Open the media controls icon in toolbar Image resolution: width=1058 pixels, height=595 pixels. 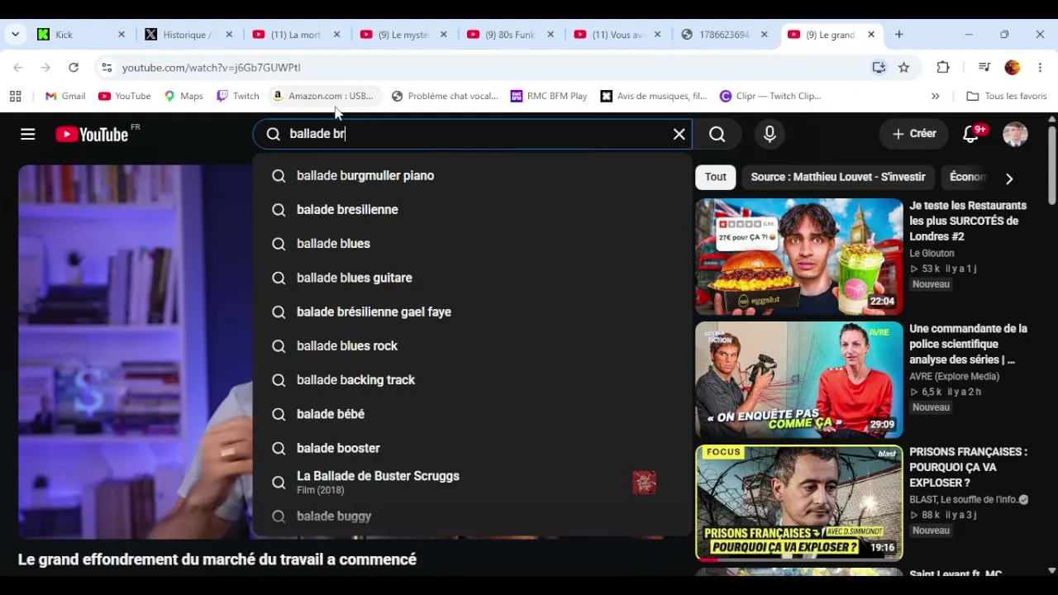[x=984, y=68]
